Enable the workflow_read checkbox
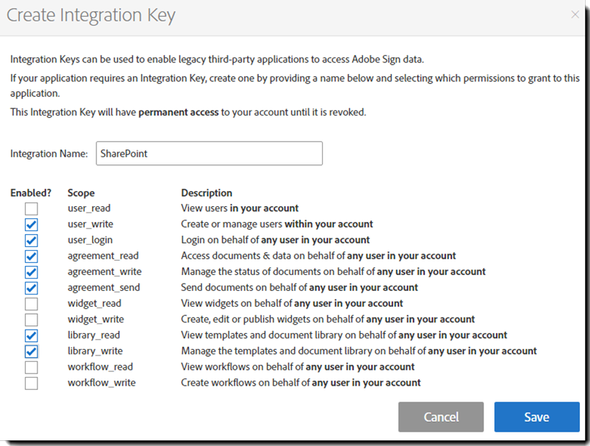The image size is (590, 446). click(30, 366)
